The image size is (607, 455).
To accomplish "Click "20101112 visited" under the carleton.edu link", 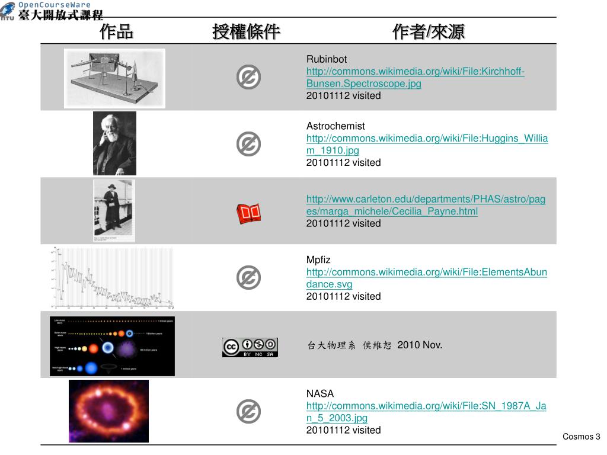I will click(343, 223).
